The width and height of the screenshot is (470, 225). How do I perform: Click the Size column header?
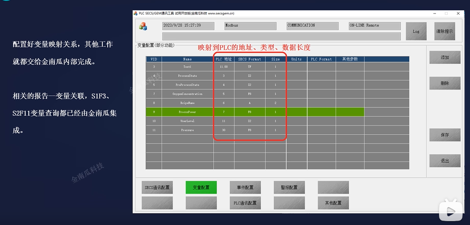[x=276, y=59]
